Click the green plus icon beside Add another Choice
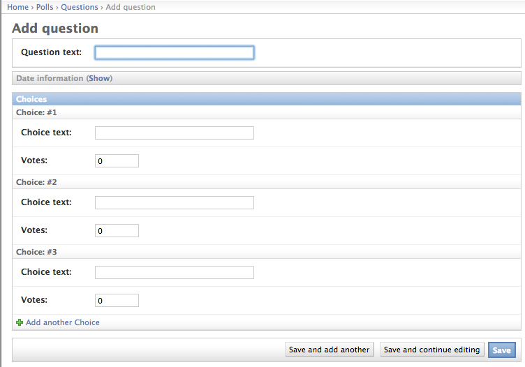The image size is (525, 367). click(x=19, y=322)
